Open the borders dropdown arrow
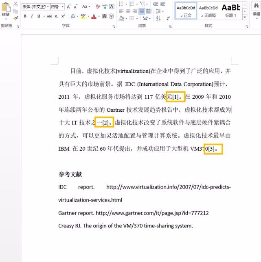261x262 pixels. click(x=137, y=18)
